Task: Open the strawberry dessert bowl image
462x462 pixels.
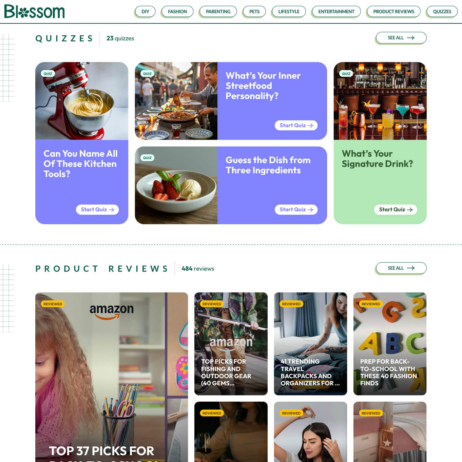Action: 176,185
